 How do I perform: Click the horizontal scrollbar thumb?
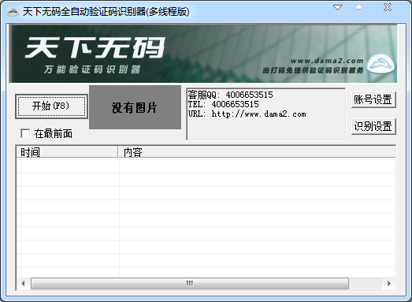coord(190,284)
